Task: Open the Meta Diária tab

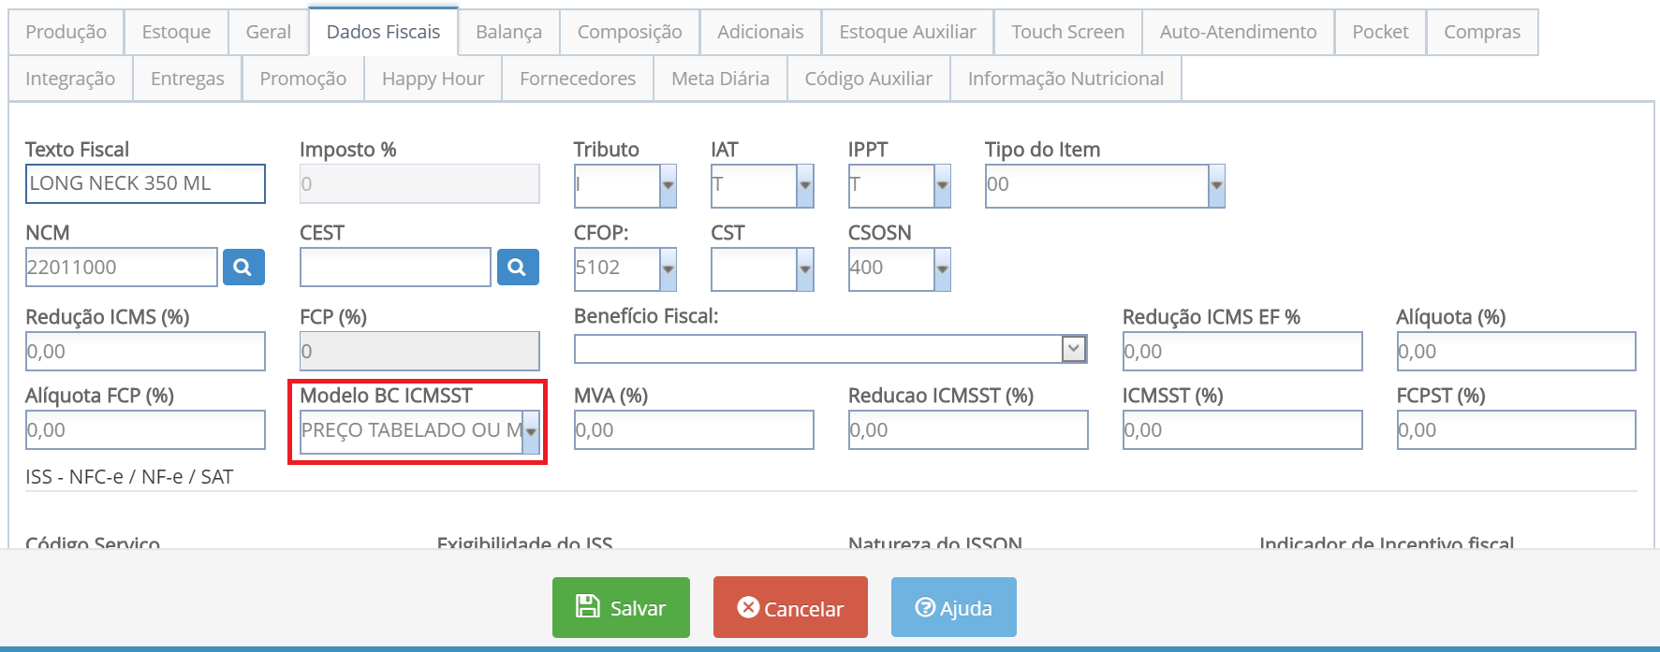Action: pos(720,79)
